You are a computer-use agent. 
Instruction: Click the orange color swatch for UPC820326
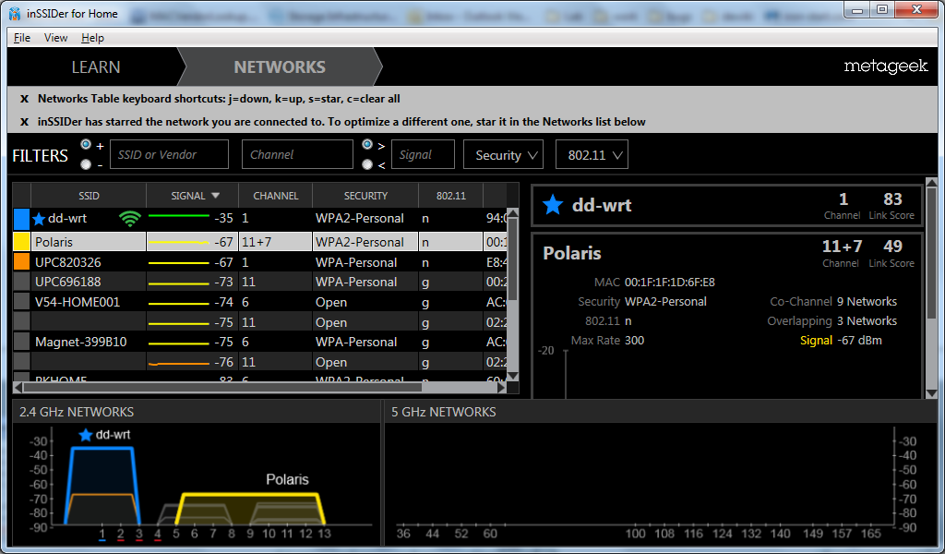click(22, 262)
